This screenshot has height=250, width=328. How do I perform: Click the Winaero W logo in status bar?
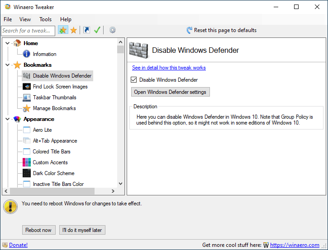(266, 245)
